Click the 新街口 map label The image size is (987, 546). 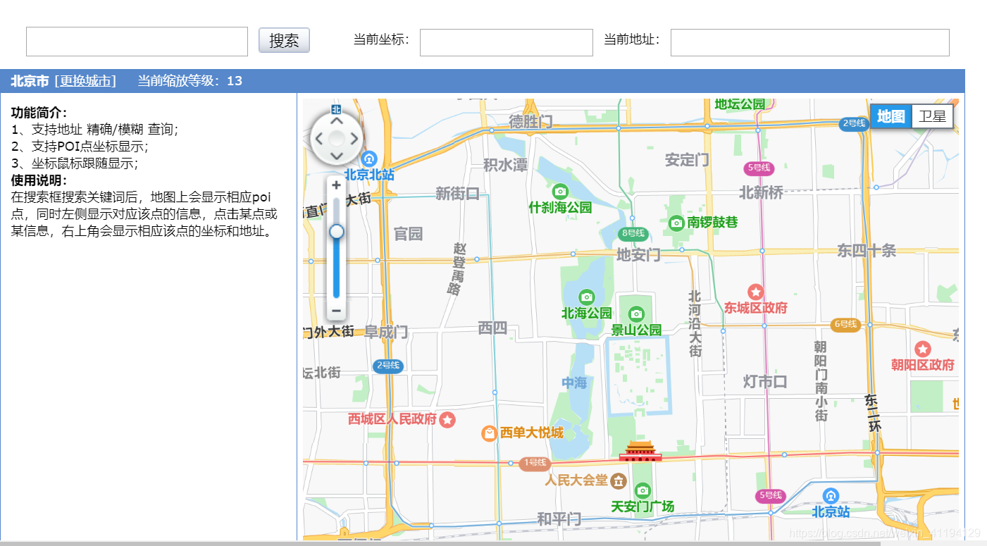(457, 194)
